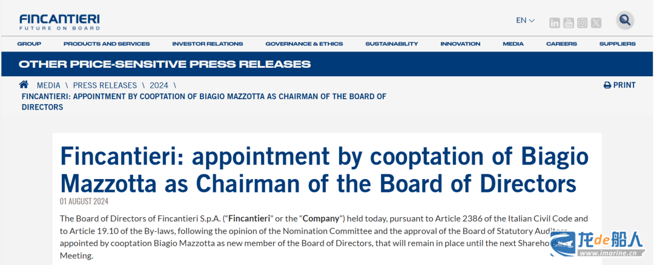
Task: Open the Careers menu item
Action: tap(561, 44)
